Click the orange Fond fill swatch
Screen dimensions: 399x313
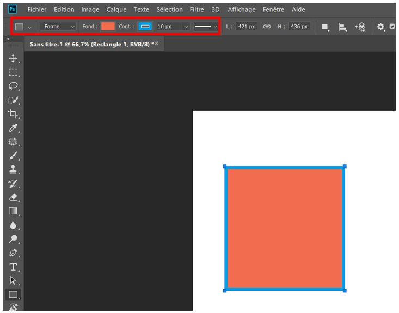(x=108, y=27)
